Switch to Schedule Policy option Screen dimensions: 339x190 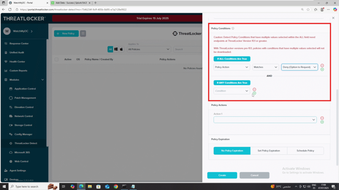pyautogui.click(x=305, y=151)
